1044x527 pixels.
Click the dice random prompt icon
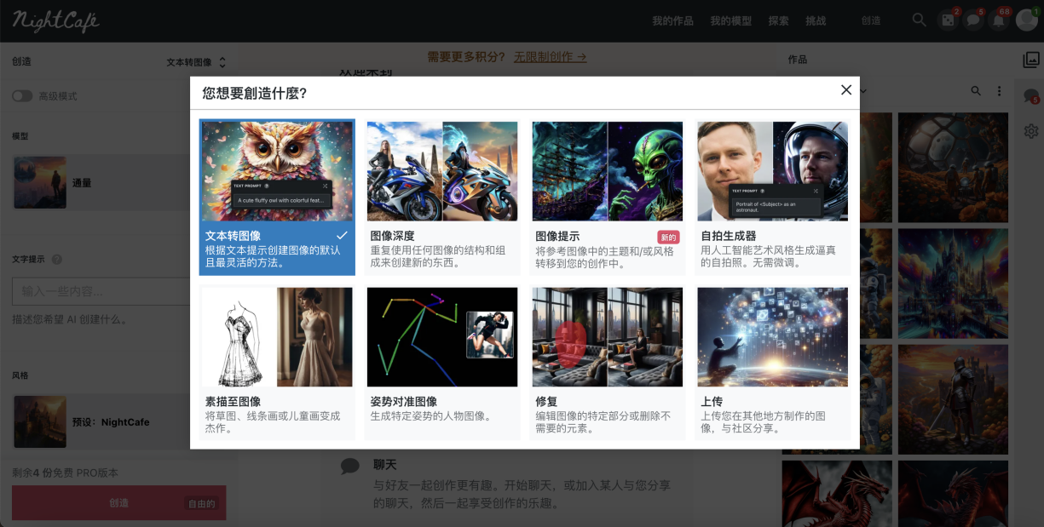pos(948,19)
